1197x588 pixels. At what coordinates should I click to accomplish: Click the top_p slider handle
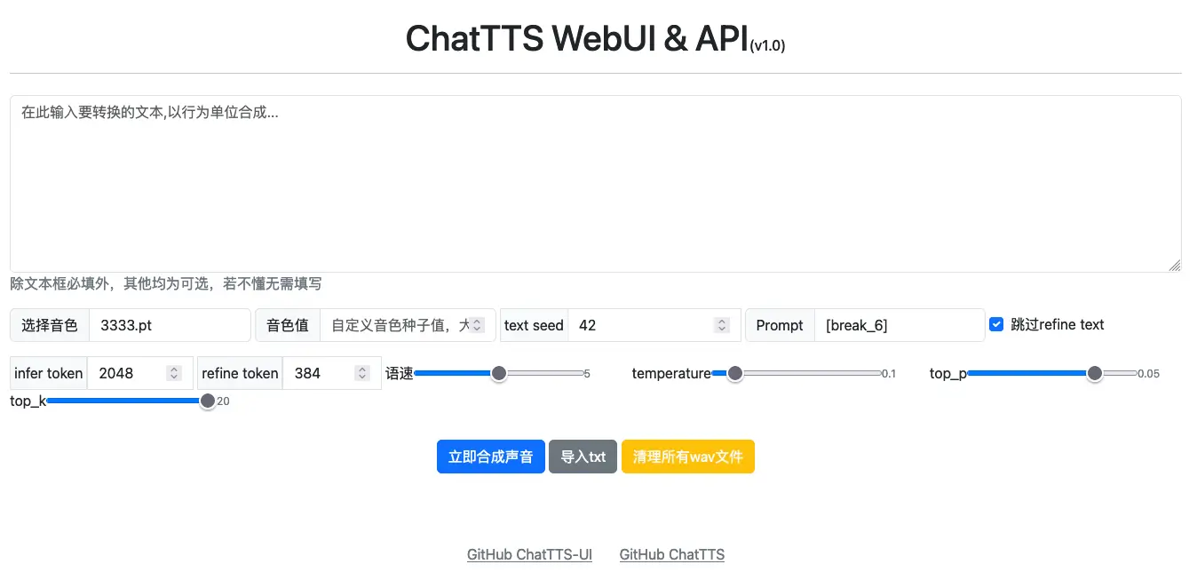pos(1095,373)
